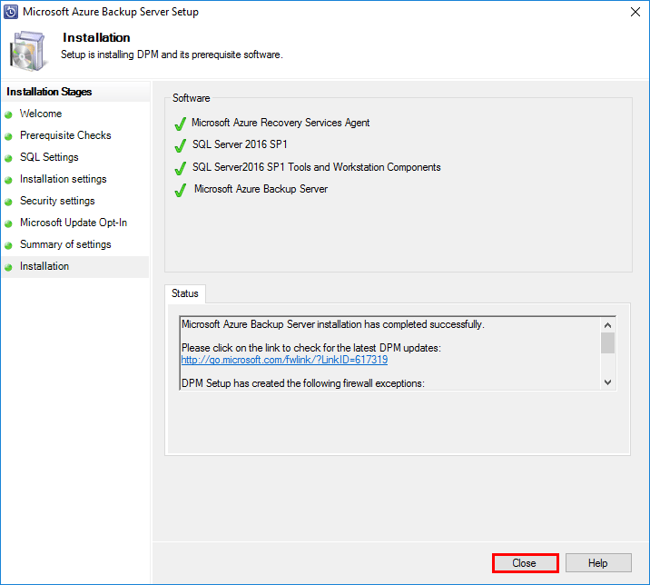650x585 pixels.
Task: Open the Installation settings stage
Action: click(63, 179)
